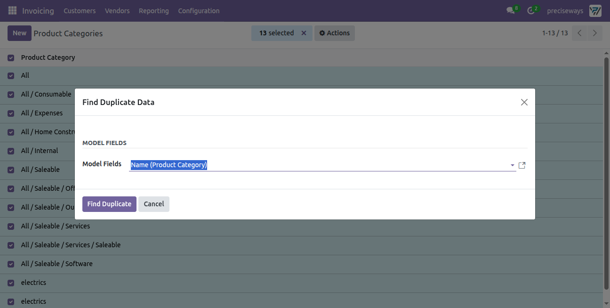
Task: Open the activities clock icon
Action: coord(531,10)
